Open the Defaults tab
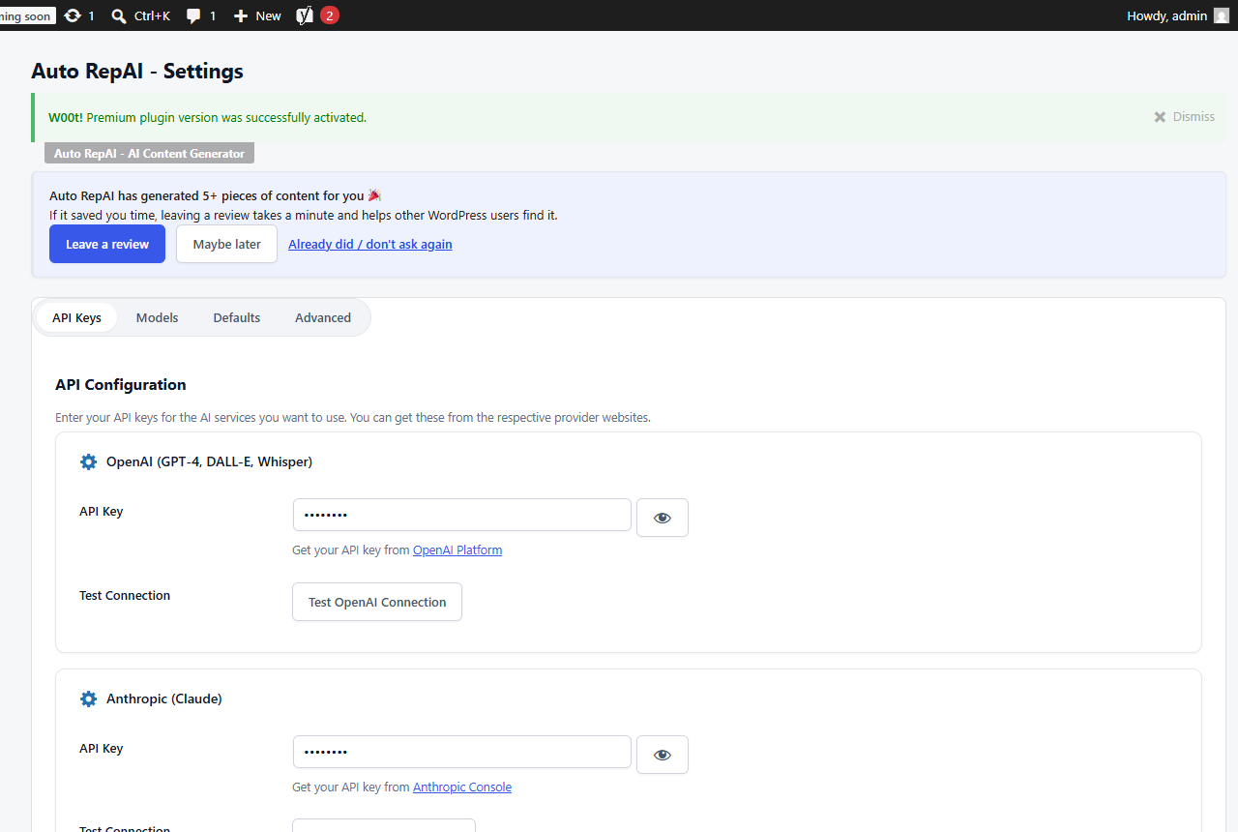 pos(237,317)
